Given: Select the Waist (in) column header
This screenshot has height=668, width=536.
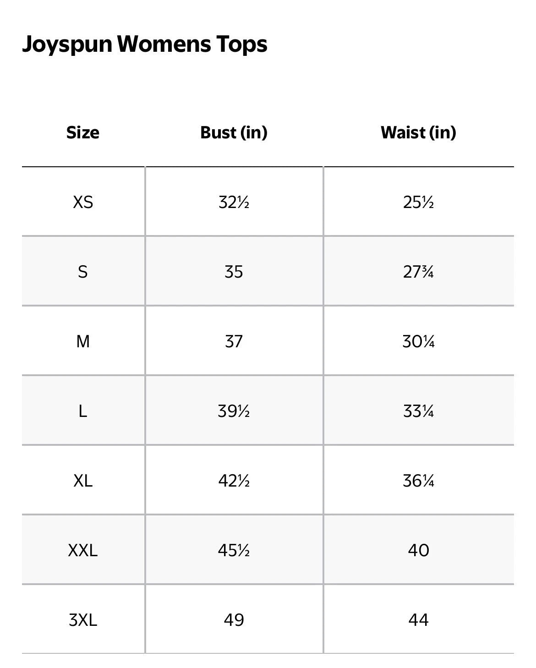Looking at the screenshot, I should (x=418, y=132).
